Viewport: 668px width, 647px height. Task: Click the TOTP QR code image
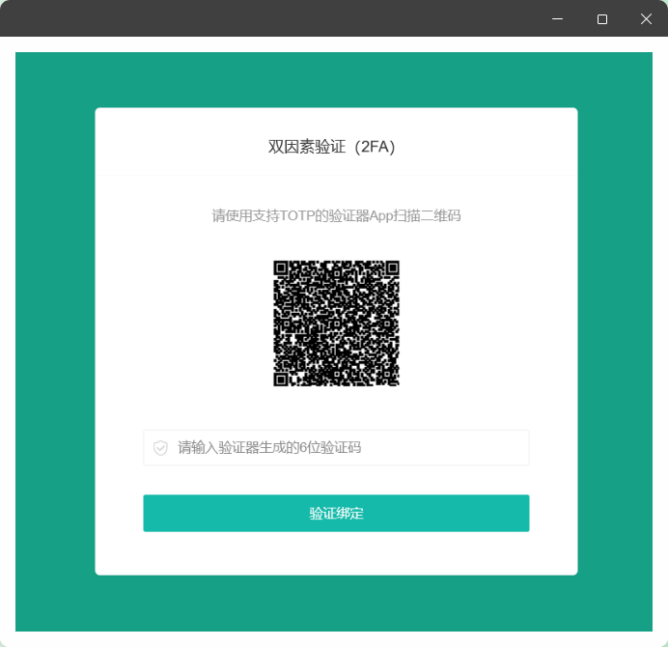click(x=336, y=323)
